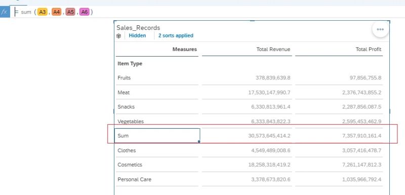Click Personal Care revenue value 3,378,673,820.6
The width and height of the screenshot is (405, 195).
(270, 179)
